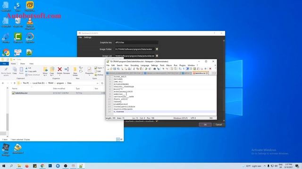Show hidden system tray icons chevron
Screen dimensions: 302x169
(x=265, y=166)
